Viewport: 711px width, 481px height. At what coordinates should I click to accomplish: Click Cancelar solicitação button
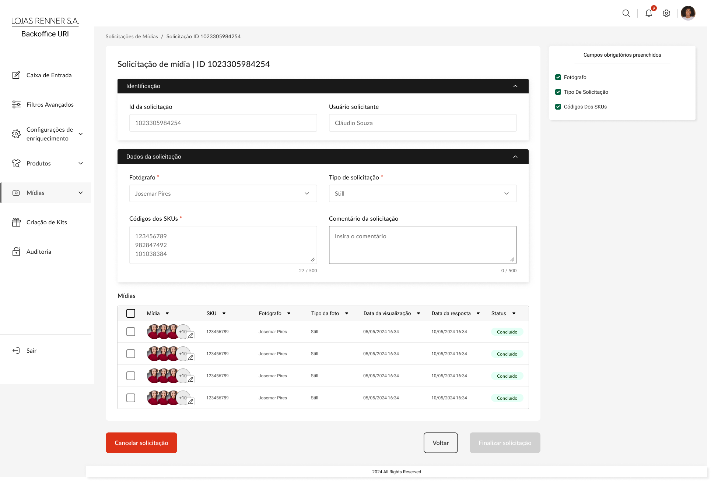pyautogui.click(x=141, y=443)
